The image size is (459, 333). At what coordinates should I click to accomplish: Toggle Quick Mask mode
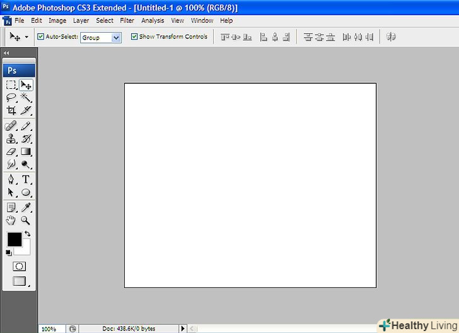tap(19, 266)
